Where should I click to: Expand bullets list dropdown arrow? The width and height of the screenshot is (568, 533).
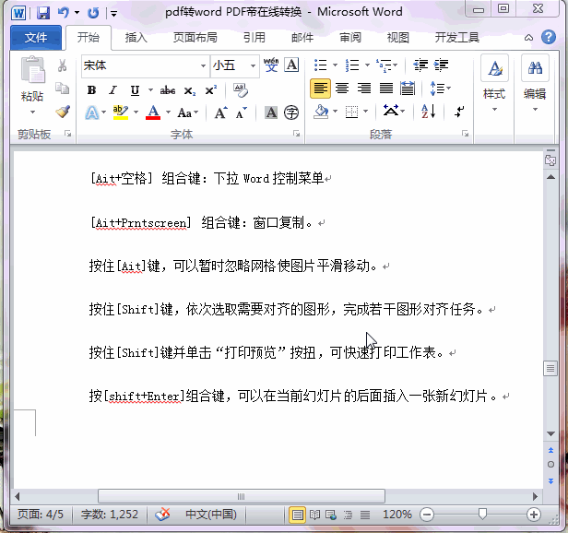point(335,65)
